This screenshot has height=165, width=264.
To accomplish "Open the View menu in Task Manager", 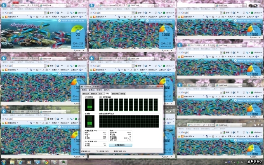I will tap(99, 90).
